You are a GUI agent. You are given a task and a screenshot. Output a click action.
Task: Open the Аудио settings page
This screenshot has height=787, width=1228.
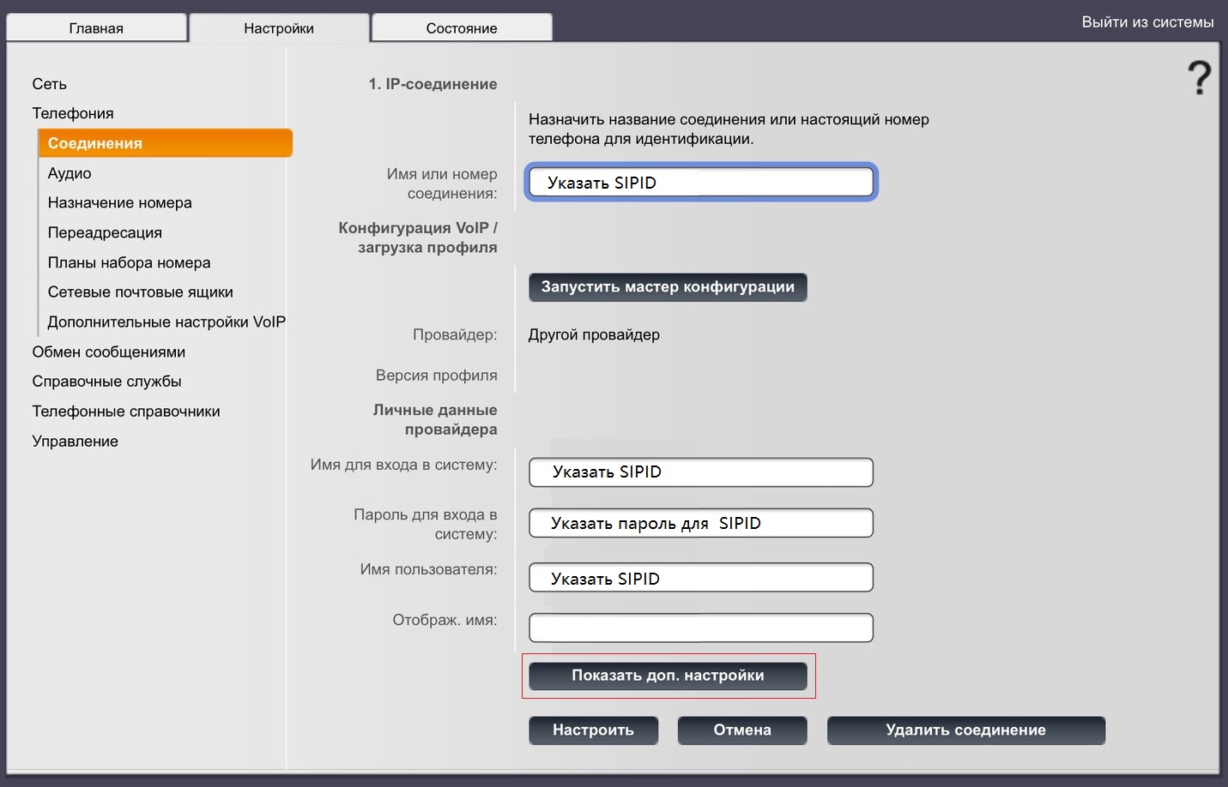tap(70, 173)
